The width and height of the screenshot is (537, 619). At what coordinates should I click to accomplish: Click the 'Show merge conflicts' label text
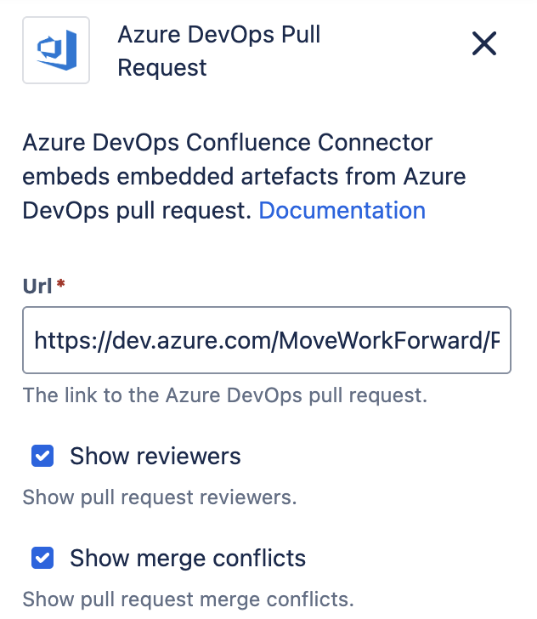[x=188, y=559]
